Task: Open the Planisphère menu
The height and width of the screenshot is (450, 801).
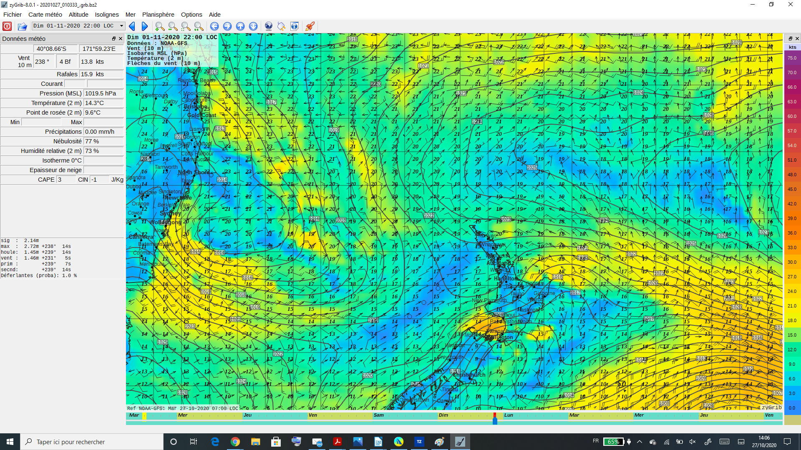Action: [x=158, y=15]
